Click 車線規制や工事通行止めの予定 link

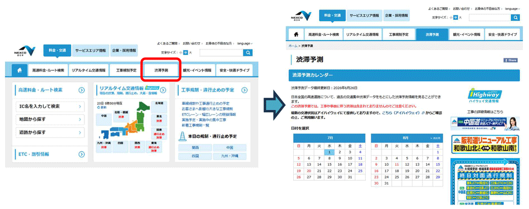205,103
